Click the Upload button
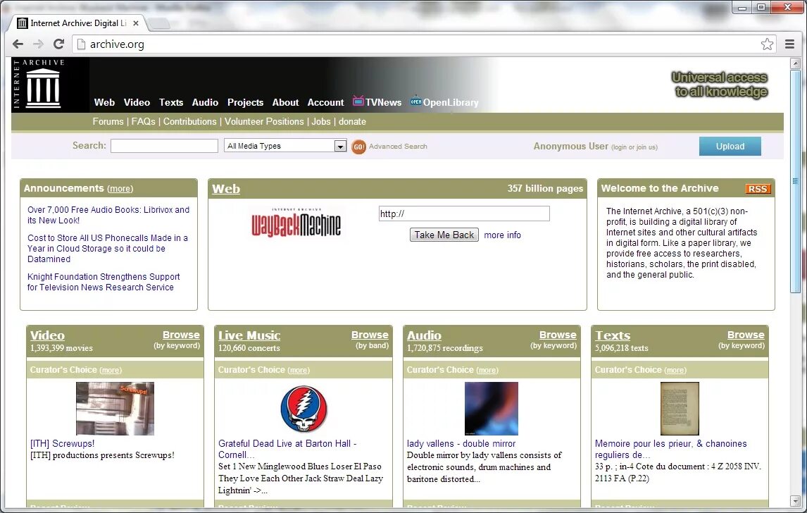 pyautogui.click(x=730, y=147)
